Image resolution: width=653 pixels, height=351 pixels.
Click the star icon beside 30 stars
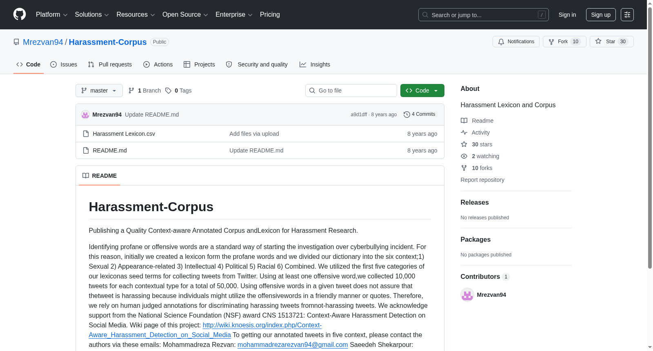coord(464,144)
